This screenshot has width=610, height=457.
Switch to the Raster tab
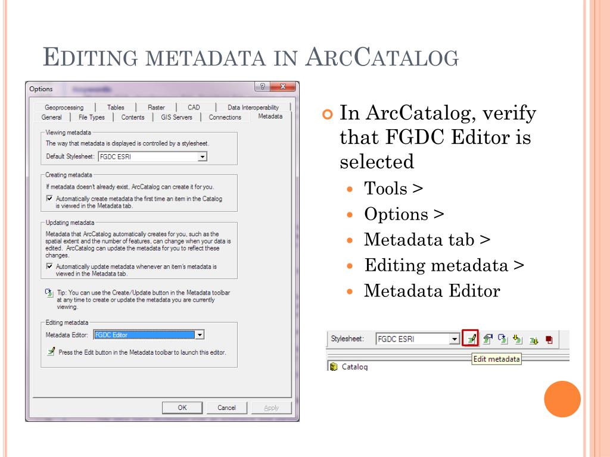click(x=156, y=107)
